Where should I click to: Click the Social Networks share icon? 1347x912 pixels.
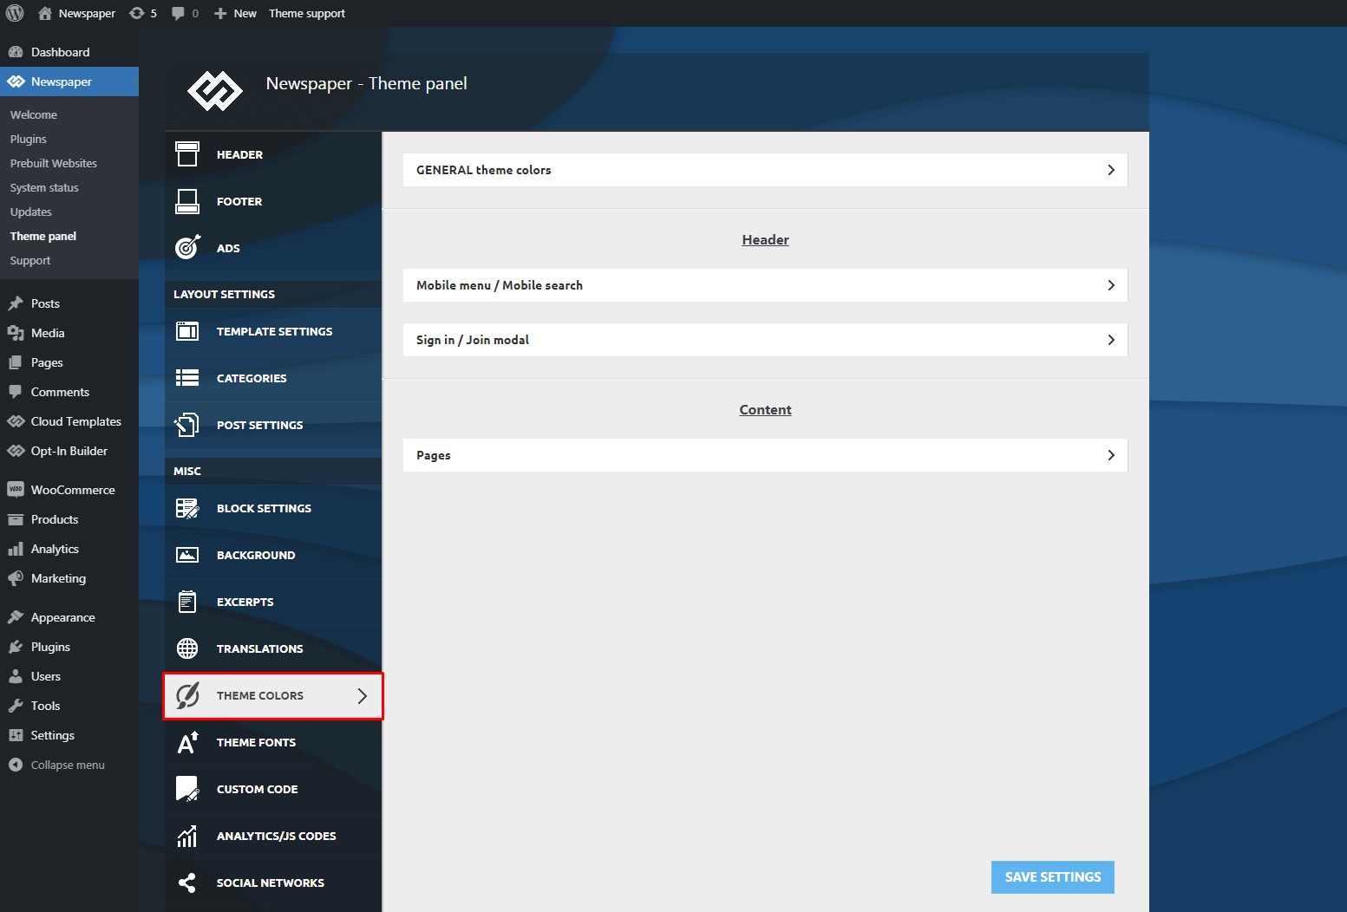click(187, 883)
